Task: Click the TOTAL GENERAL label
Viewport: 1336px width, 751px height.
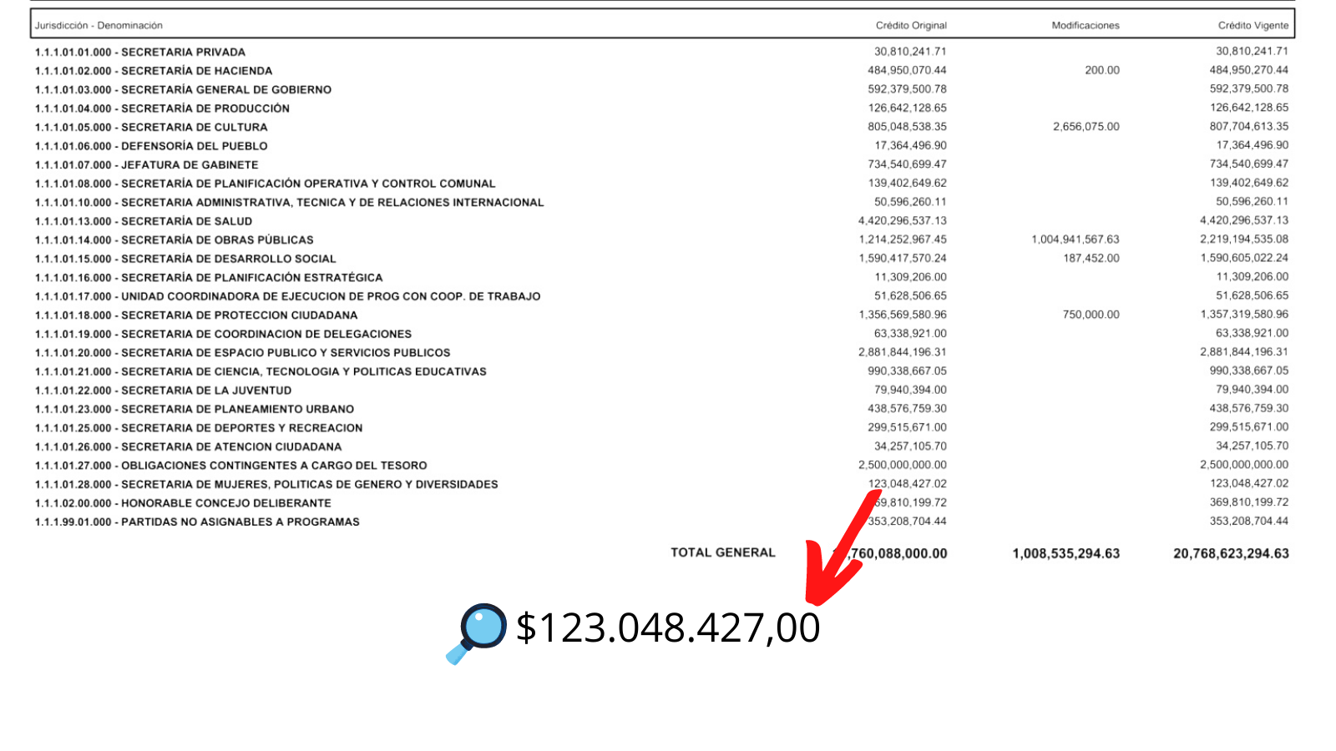Action: click(722, 552)
